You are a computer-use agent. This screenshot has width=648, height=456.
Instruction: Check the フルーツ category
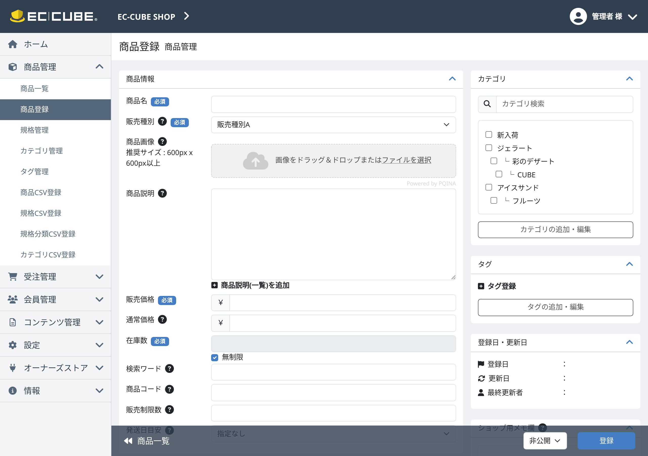coord(494,201)
